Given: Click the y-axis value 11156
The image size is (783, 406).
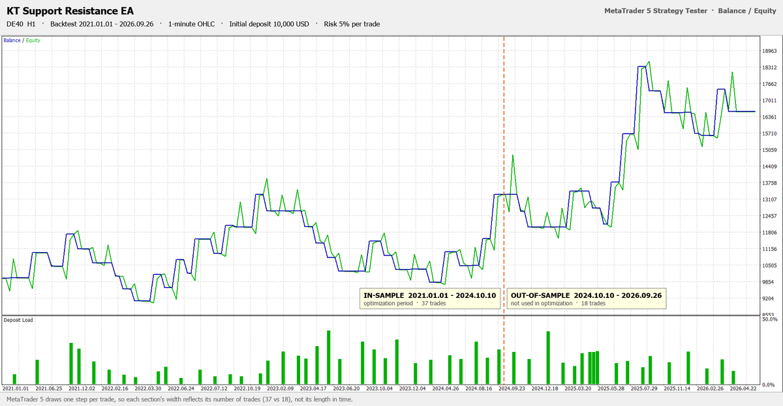Looking at the screenshot, I should pyautogui.click(x=769, y=249).
